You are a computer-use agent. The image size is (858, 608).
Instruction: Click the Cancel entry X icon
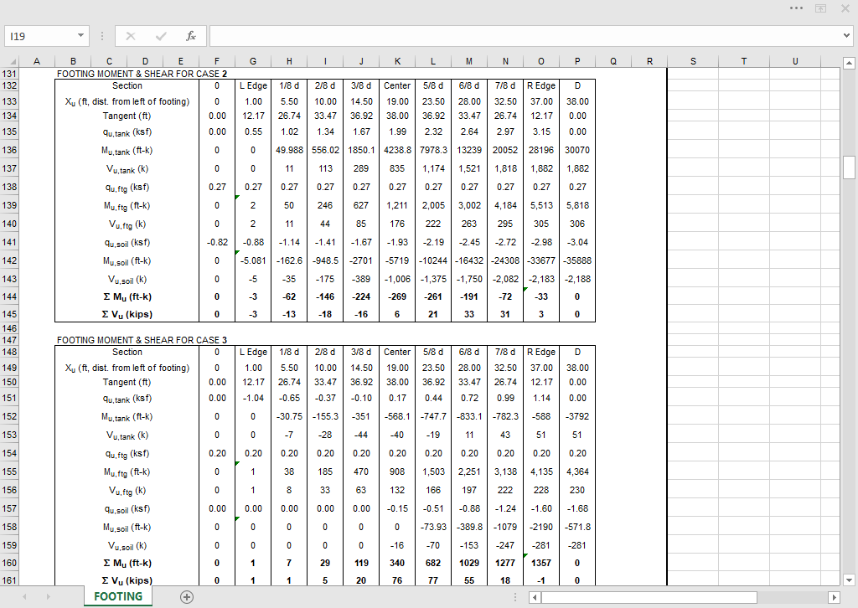click(130, 36)
